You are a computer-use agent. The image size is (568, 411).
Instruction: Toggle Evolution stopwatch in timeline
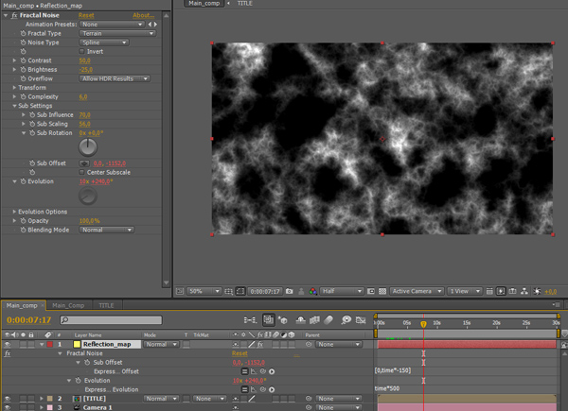78,380
